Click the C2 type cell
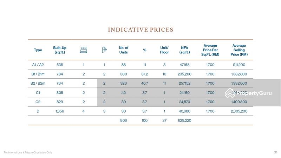The width and height of the screenshot is (281, 158). (x=38, y=102)
